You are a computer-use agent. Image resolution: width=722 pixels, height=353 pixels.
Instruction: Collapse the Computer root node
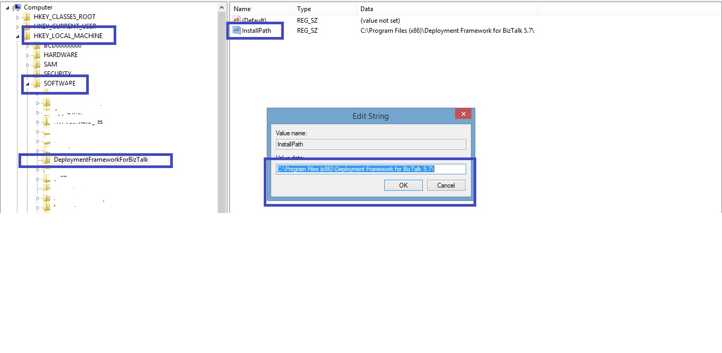[8, 7]
